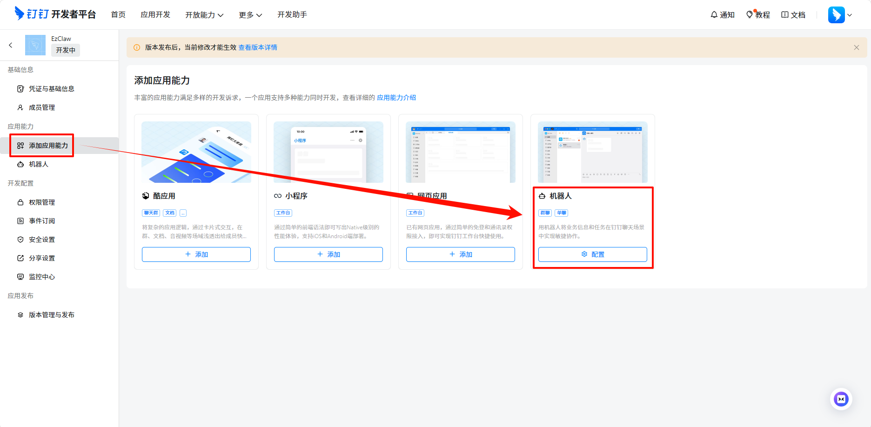Click the tutorial lightbulb icon
Screen dimensions: 871x427
pyautogui.click(x=750, y=15)
